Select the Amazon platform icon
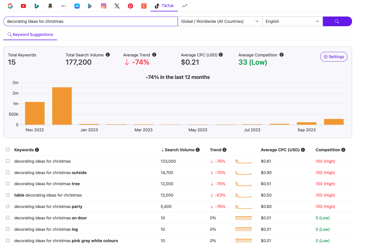372x245 pixels. point(50,6)
